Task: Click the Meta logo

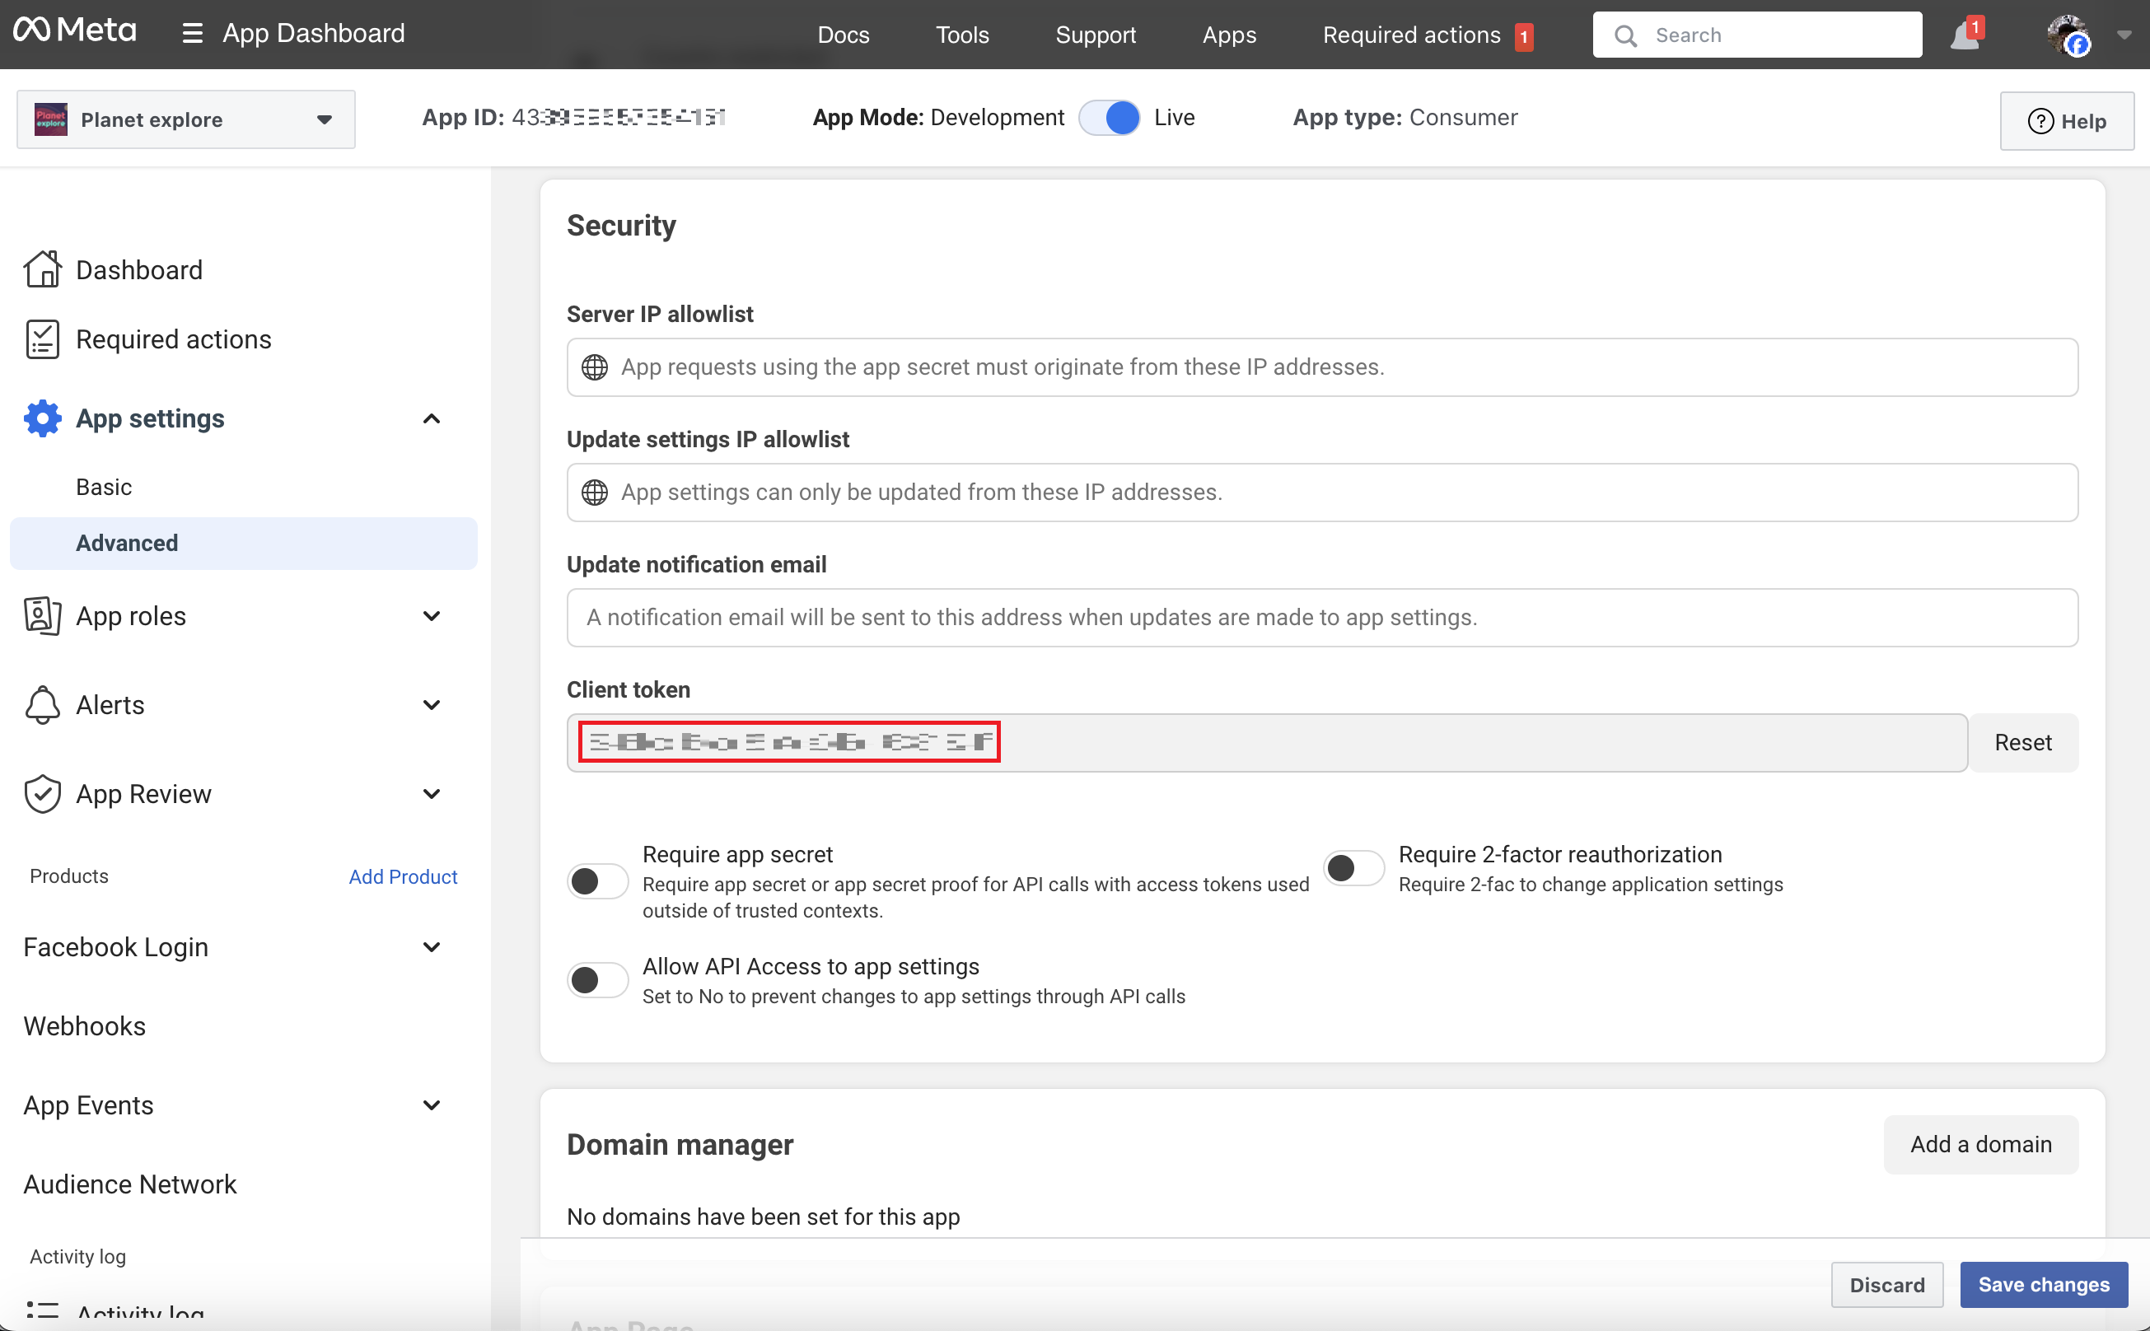Action: 75,31
